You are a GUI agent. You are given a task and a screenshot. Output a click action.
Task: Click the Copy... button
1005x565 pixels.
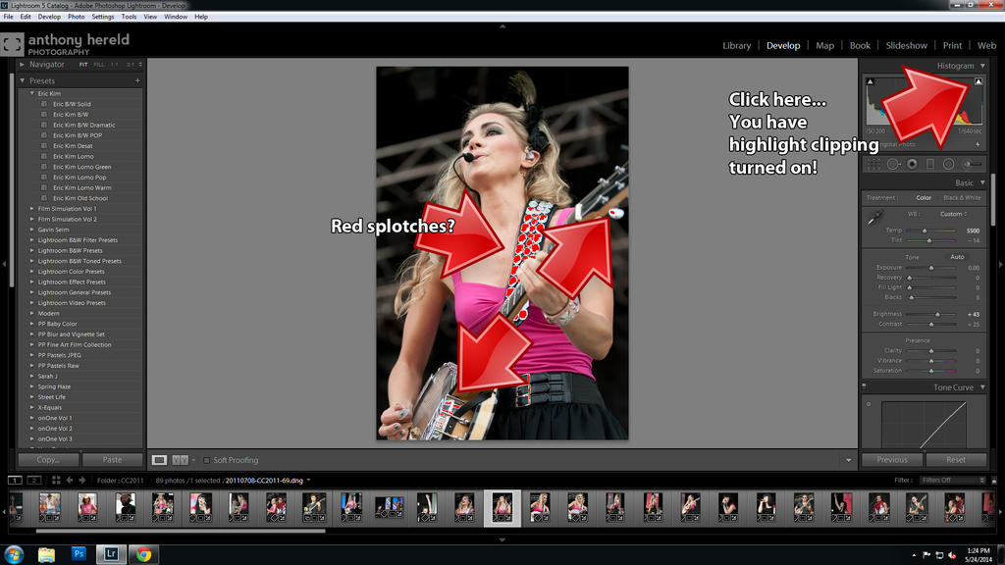pos(48,459)
